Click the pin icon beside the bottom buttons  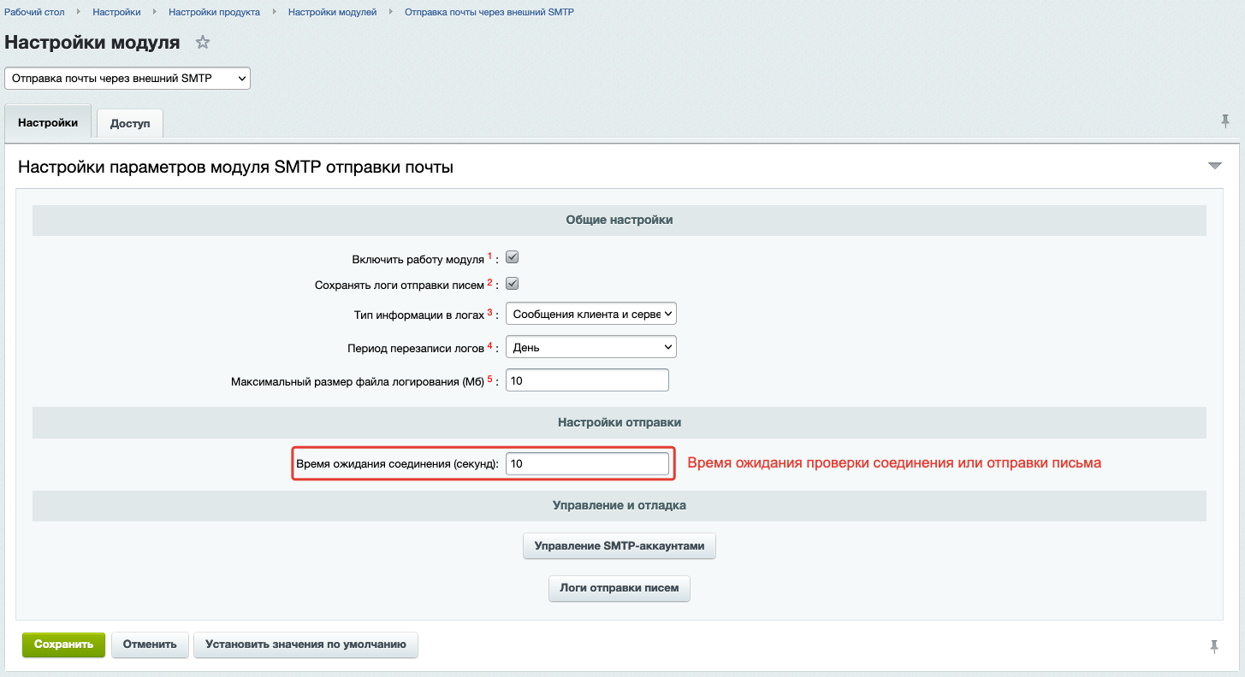(x=1213, y=647)
